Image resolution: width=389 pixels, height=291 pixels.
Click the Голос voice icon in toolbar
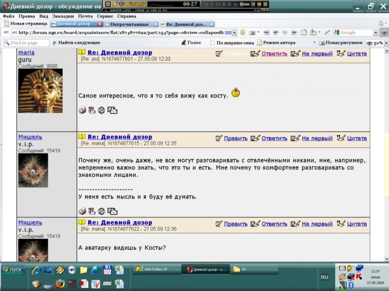183,43
